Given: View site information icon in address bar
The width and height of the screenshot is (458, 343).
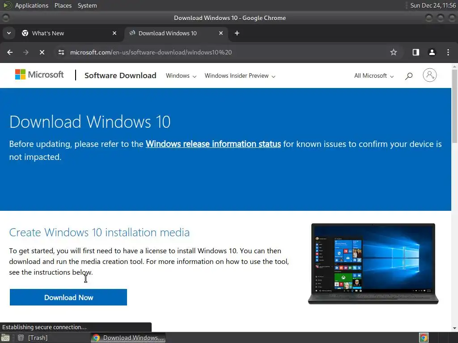Looking at the screenshot, I should pyautogui.click(x=61, y=52).
